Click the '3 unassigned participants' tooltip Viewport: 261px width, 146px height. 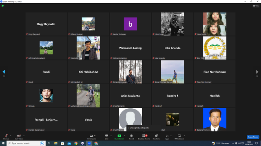[x=144, y=128]
